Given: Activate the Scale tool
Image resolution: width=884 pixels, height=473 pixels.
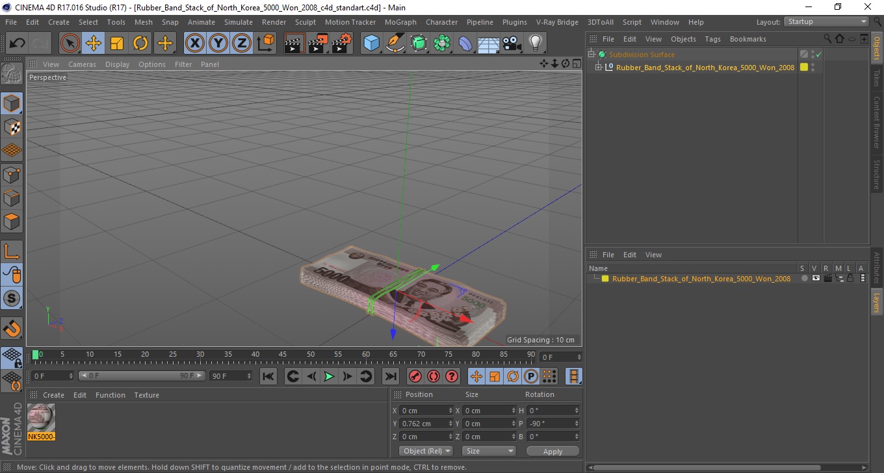Looking at the screenshot, I should 117,44.
